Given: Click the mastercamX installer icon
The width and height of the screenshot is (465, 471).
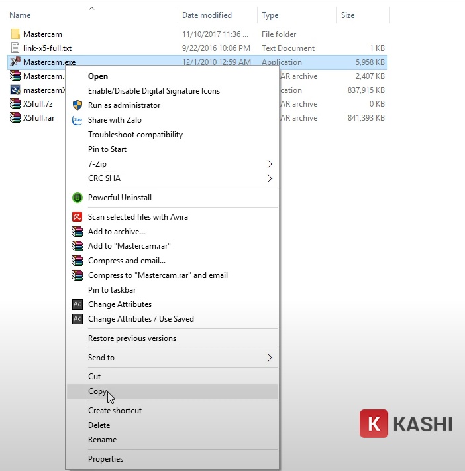Looking at the screenshot, I should (15, 90).
